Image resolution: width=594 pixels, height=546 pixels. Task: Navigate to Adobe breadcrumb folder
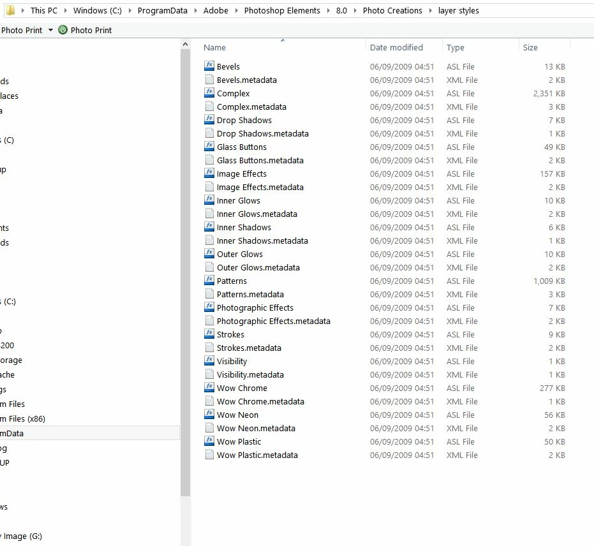(216, 11)
